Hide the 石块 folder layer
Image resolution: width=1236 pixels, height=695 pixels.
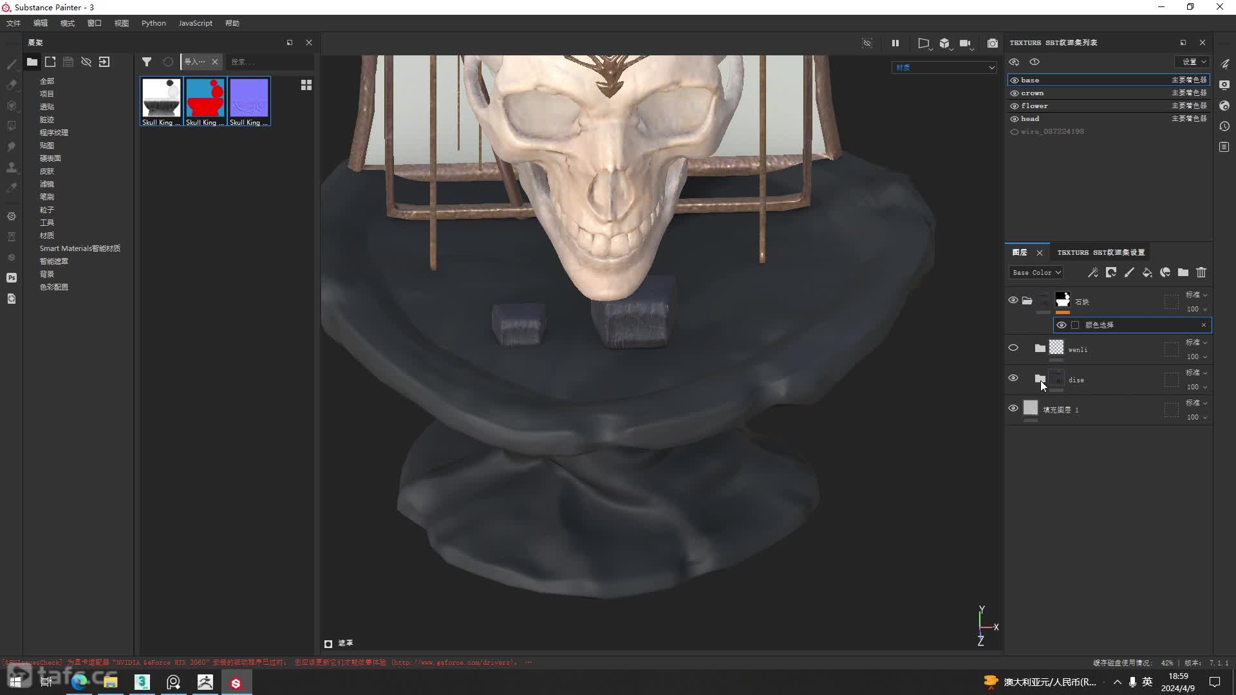[x=1013, y=301]
